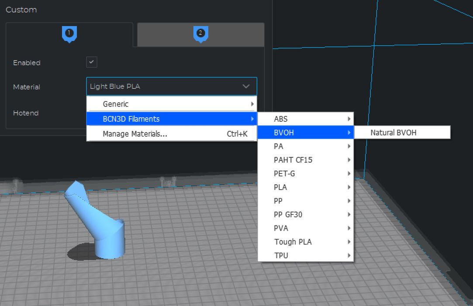The image size is (473, 306).
Task: Open the Material dropdown showing Light Blue PLA
Action: coord(171,86)
